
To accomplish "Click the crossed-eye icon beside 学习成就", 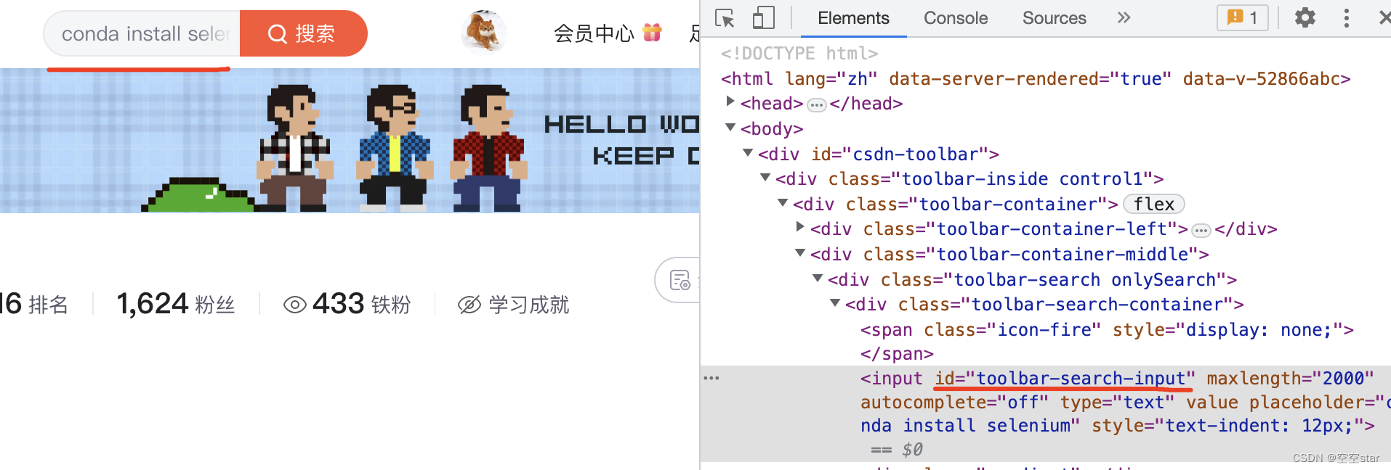I will (469, 305).
